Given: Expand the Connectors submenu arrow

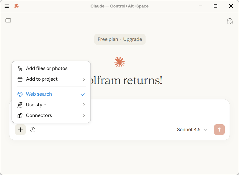Looking at the screenshot, I should pyautogui.click(x=84, y=115).
